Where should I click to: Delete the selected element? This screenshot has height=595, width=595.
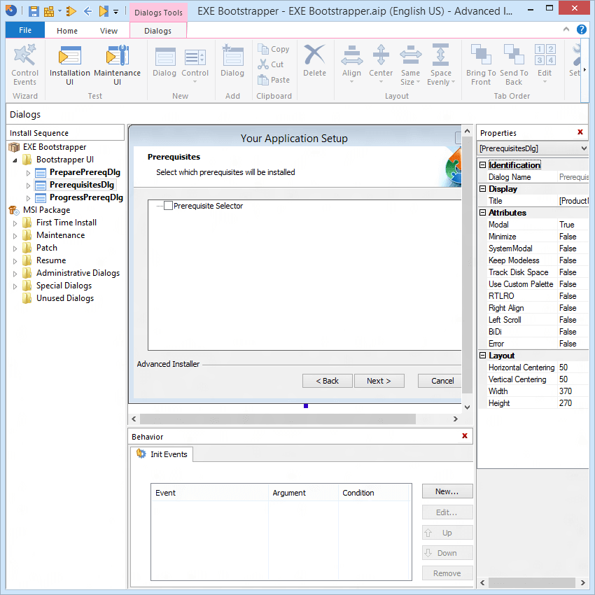click(314, 61)
